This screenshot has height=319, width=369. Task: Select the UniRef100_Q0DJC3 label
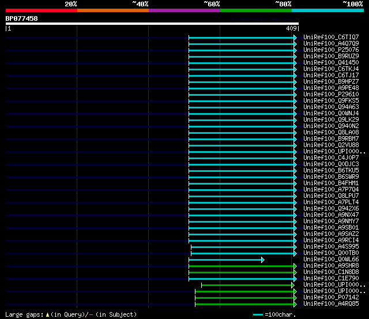coord(331,164)
